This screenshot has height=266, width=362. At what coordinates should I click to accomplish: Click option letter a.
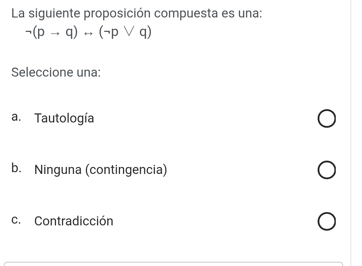(x=16, y=117)
